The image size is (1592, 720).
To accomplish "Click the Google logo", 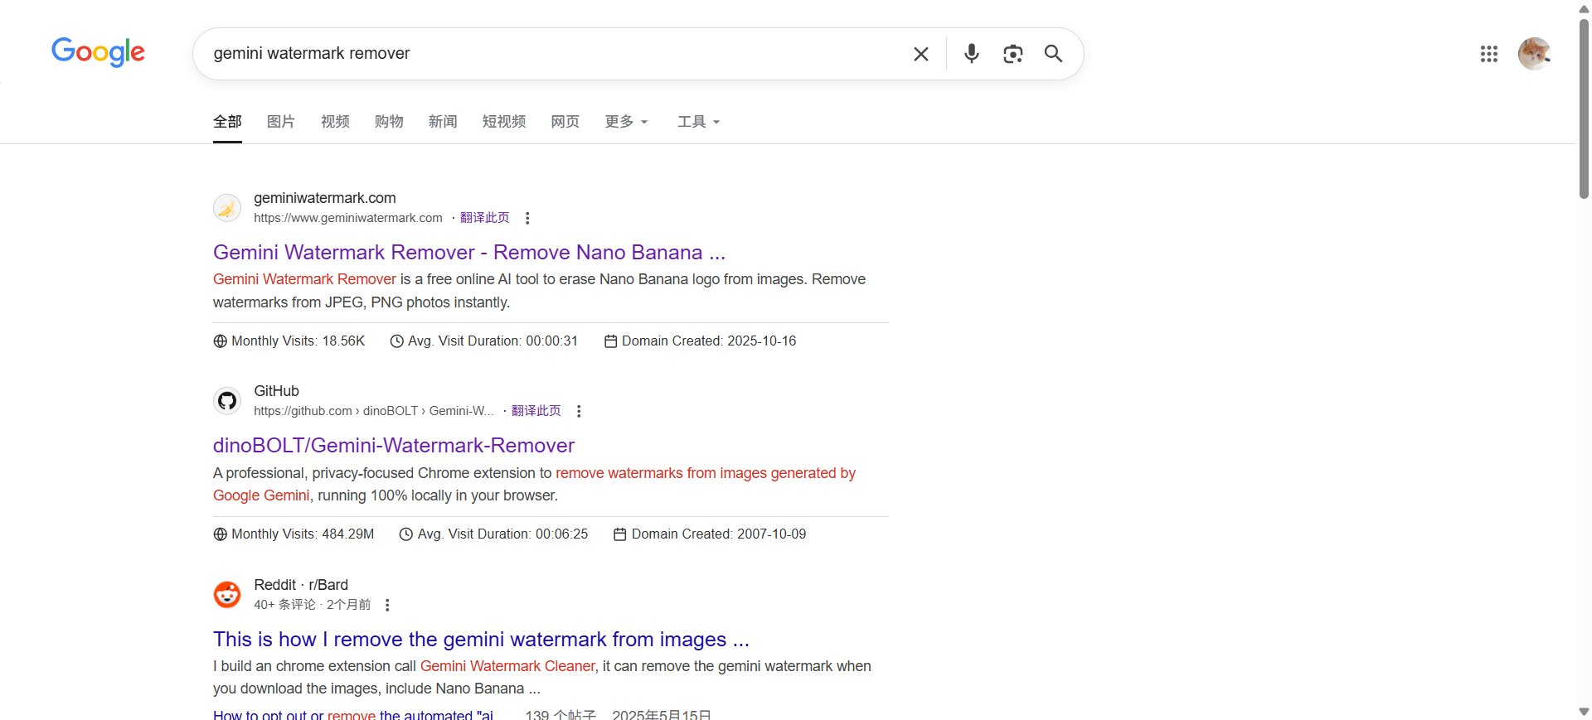I will click(98, 52).
